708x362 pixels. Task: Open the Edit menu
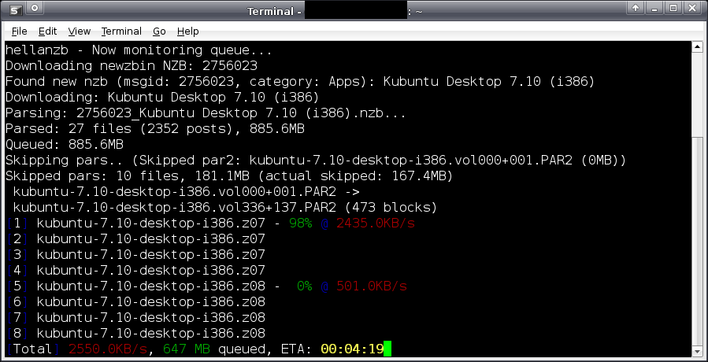(x=47, y=31)
